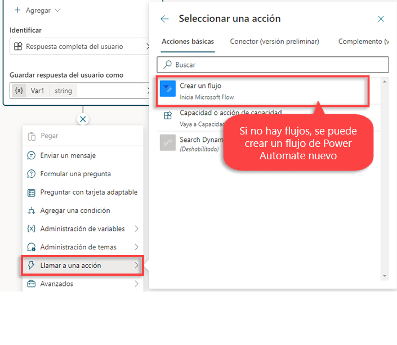Close the Seleccionar una acción panel
The width and height of the screenshot is (397, 345).
click(x=381, y=19)
